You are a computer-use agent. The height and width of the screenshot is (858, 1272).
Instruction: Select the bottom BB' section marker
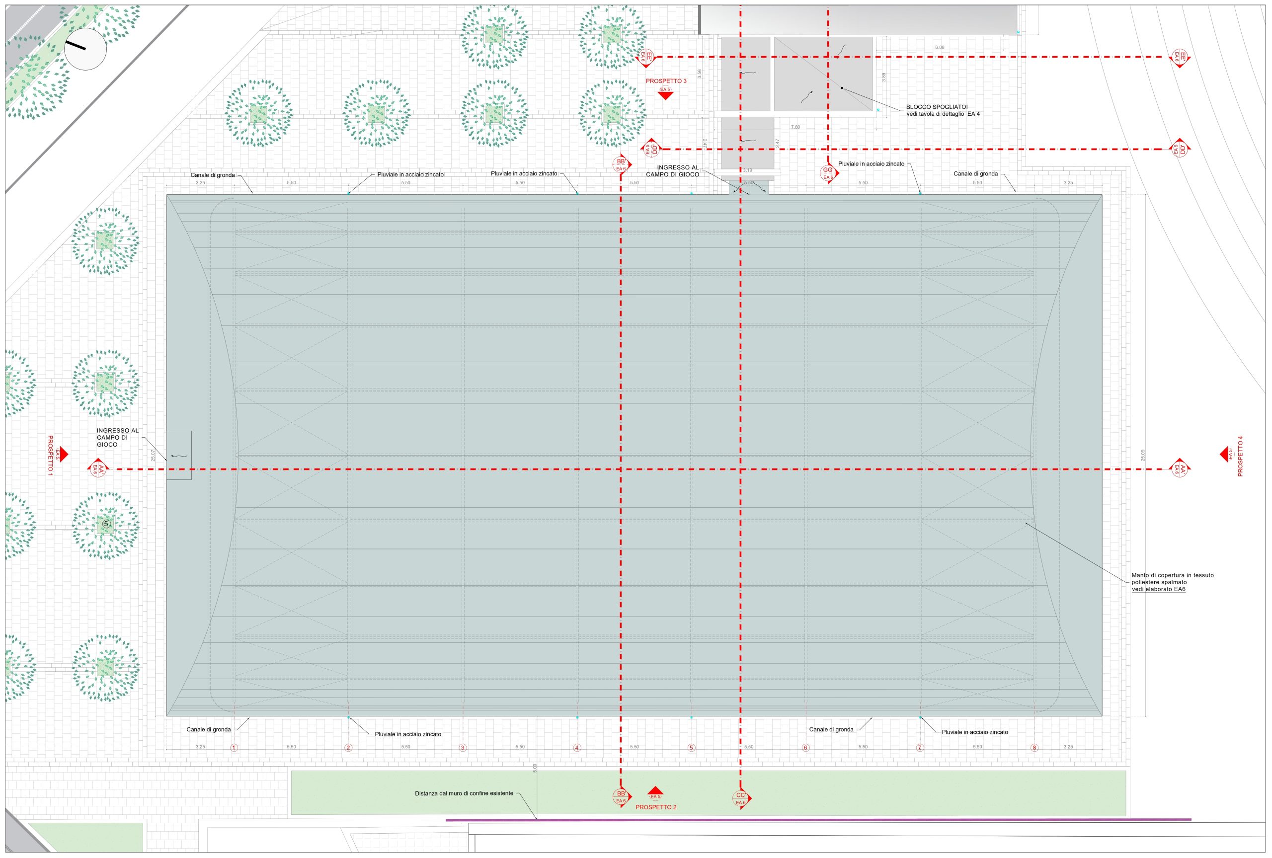click(621, 797)
